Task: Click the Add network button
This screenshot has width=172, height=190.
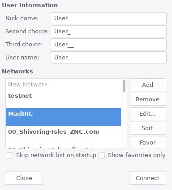Action: 147,85
